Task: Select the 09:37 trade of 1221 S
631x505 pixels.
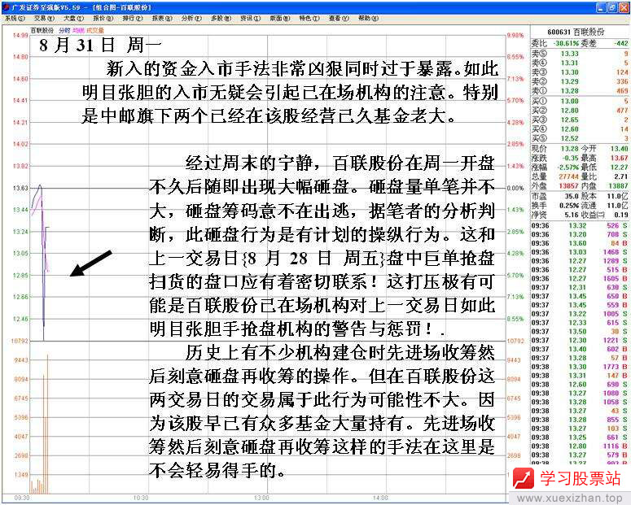Action: 580,340
